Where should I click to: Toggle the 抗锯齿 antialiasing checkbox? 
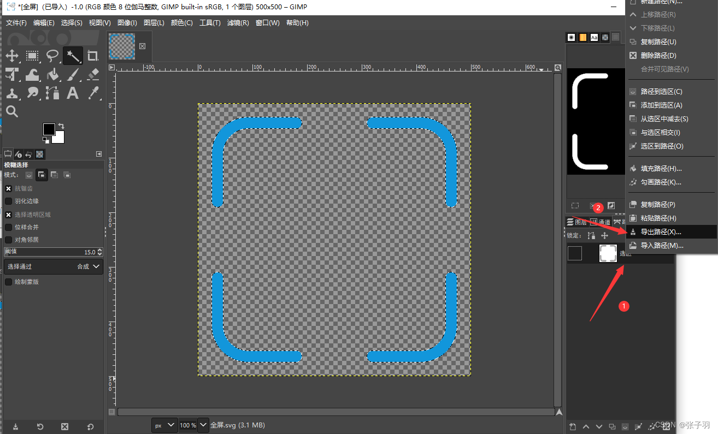(8, 188)
